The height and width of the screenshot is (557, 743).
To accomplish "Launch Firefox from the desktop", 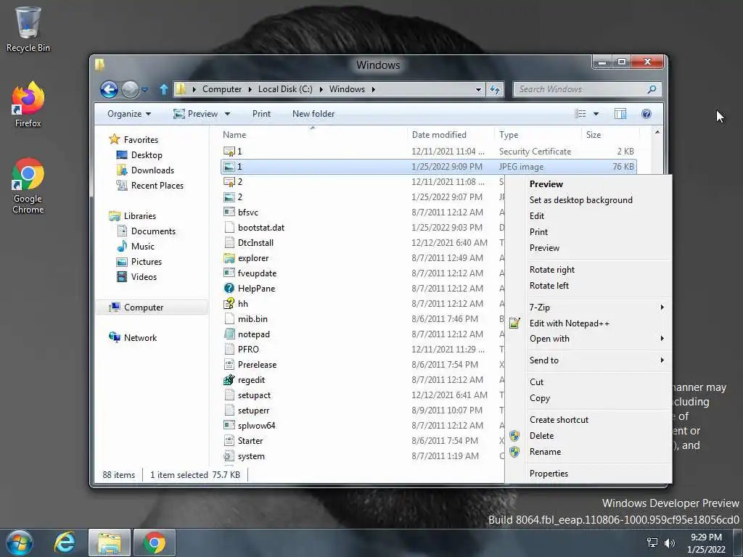I will [x=28, y=104].
